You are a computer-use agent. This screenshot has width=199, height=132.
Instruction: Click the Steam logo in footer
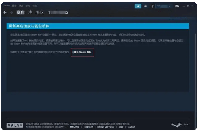pos(180,125)
